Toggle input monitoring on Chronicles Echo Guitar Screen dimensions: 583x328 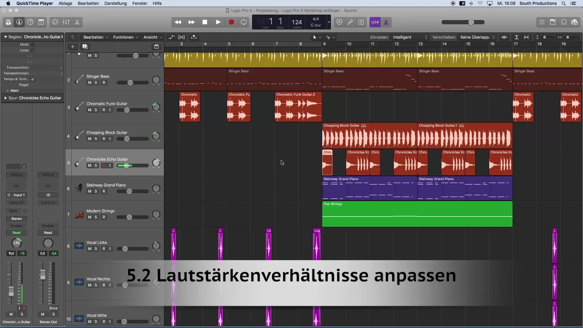pos(110,166)
